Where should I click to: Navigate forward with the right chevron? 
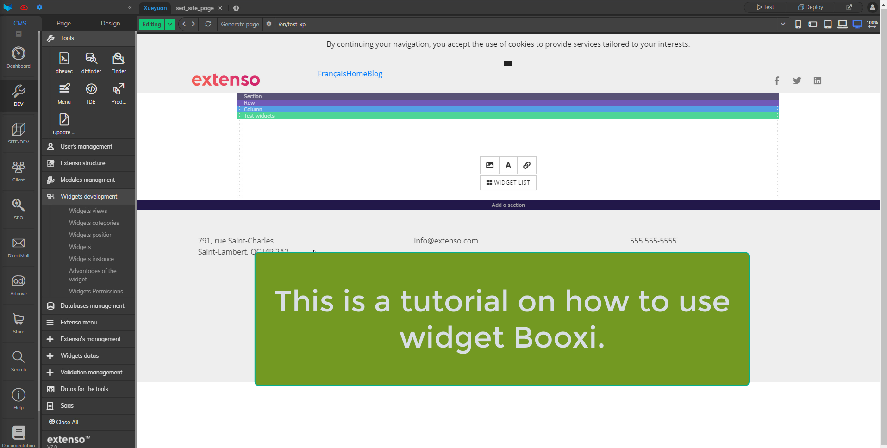(194, 24)
